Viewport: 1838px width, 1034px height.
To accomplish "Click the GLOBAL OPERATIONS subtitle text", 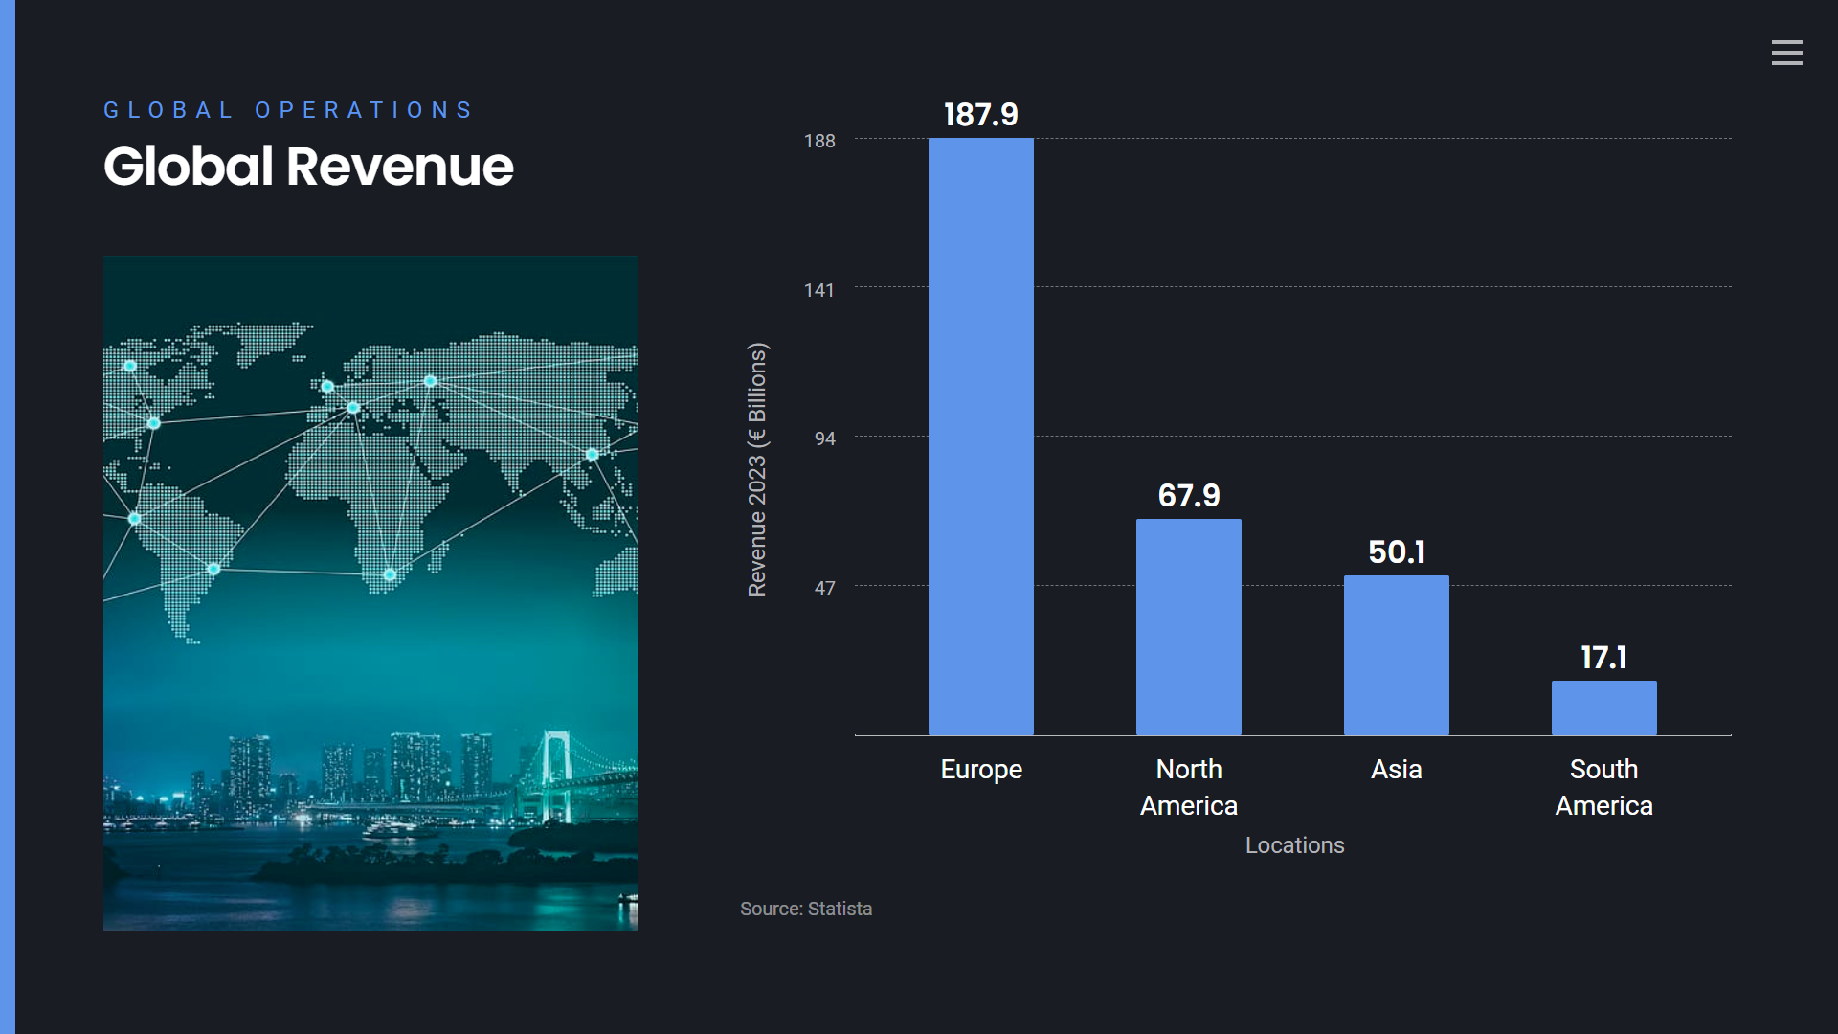I will (288, 110).
